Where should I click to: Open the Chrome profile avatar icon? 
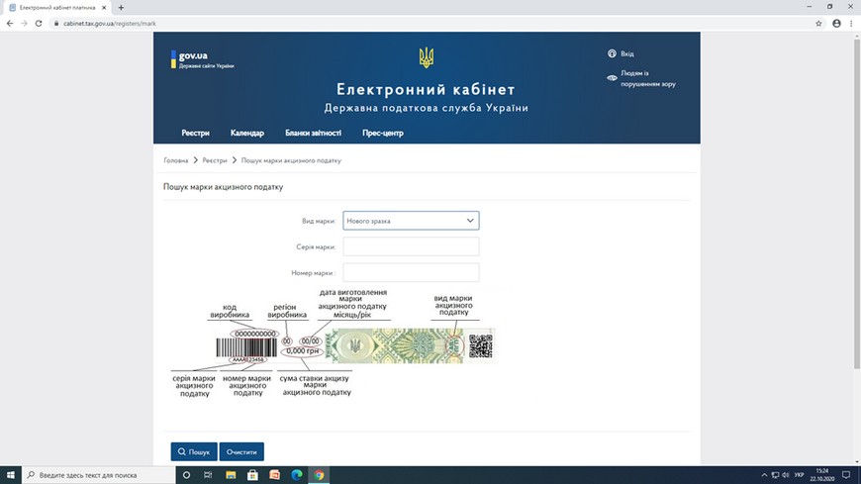[x=834, y=22]
